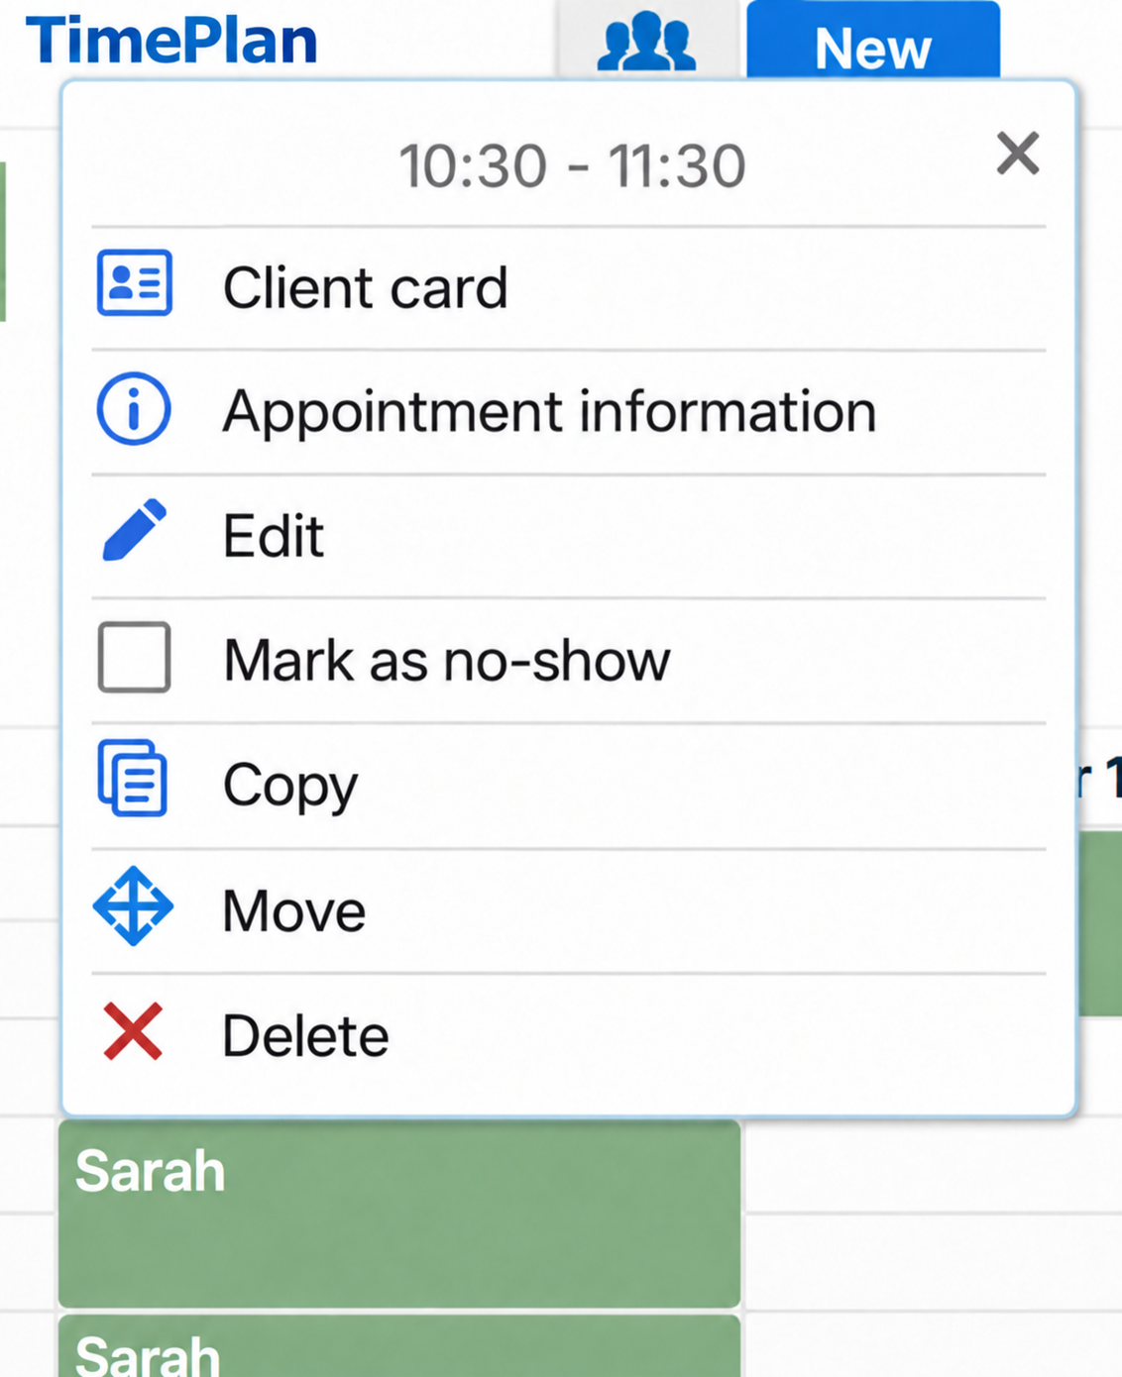Open the first Sarah appointment block
1122x1377 pixels.
tap(399, 1214)
